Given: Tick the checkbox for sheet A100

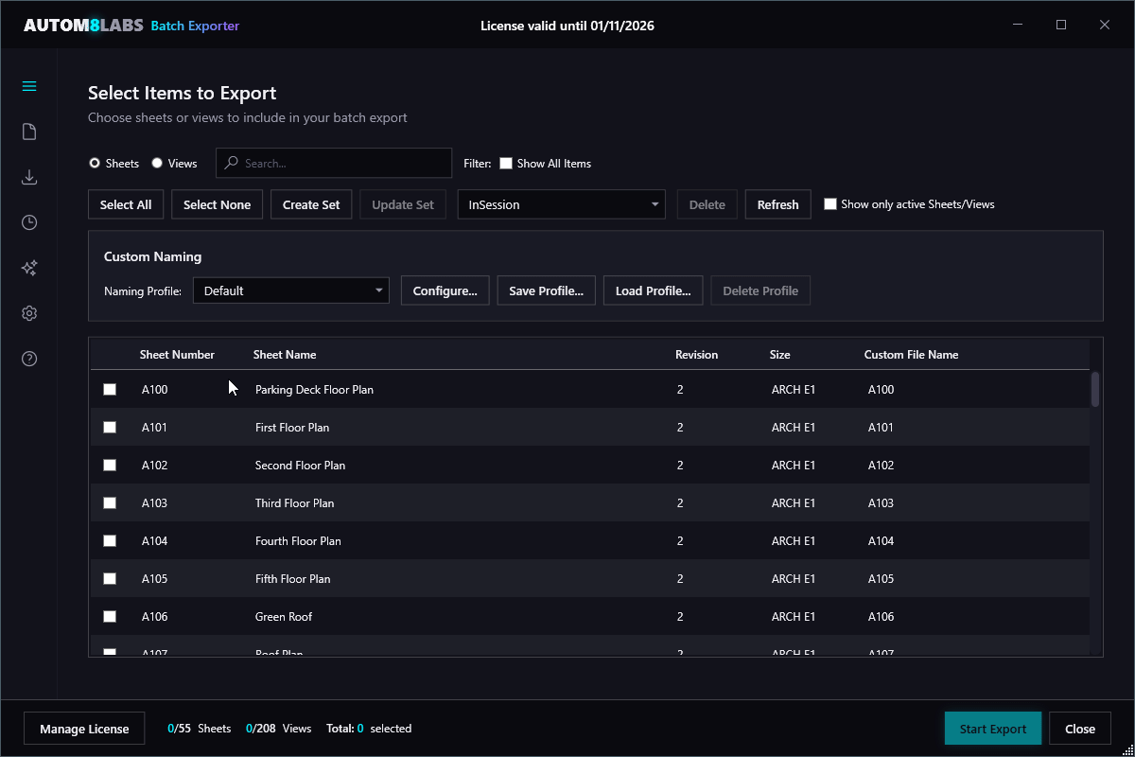Looking at the screenshot, I should 109,389.
